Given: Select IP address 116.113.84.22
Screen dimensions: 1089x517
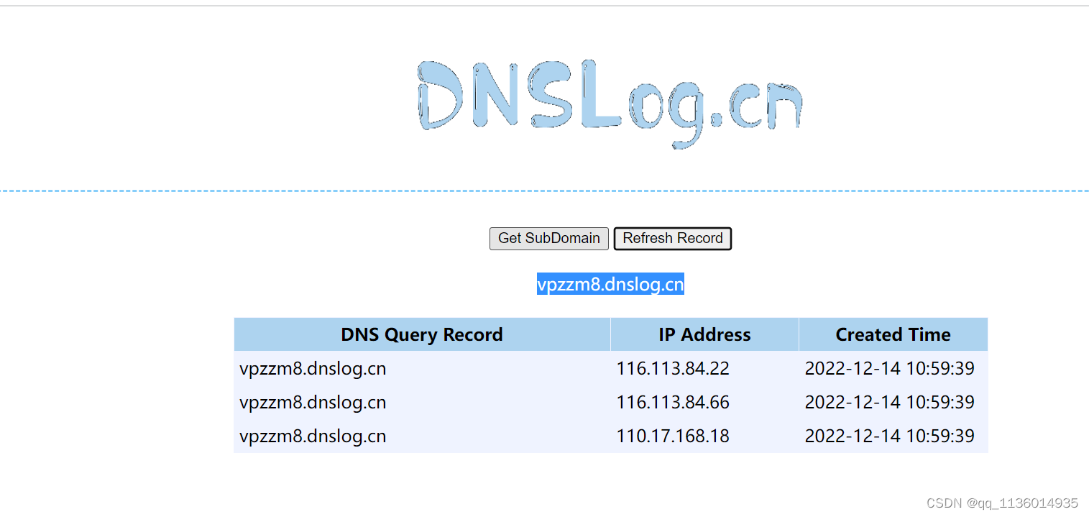Looking at the screenshot, I should 673,369.
